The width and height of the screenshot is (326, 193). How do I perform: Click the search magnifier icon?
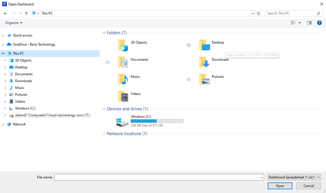click(x=318, y=13)
